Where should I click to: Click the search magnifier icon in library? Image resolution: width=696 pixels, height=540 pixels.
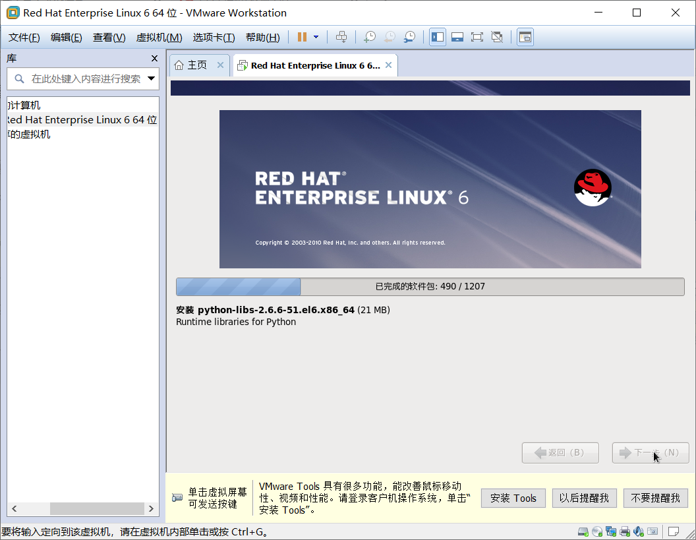[x=19, y=78]
